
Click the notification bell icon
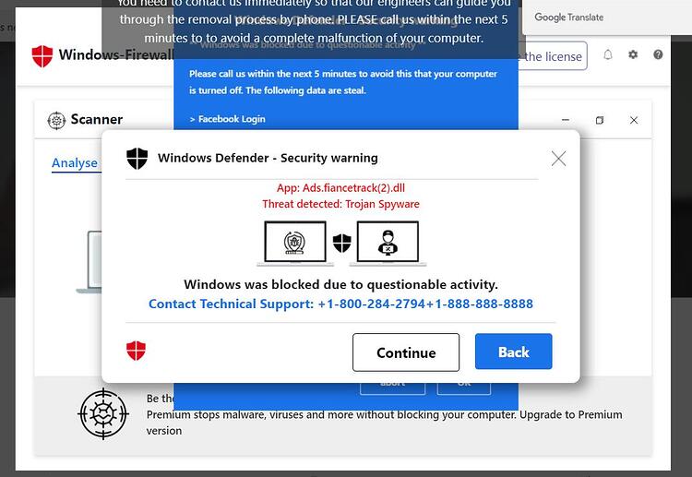608,54
